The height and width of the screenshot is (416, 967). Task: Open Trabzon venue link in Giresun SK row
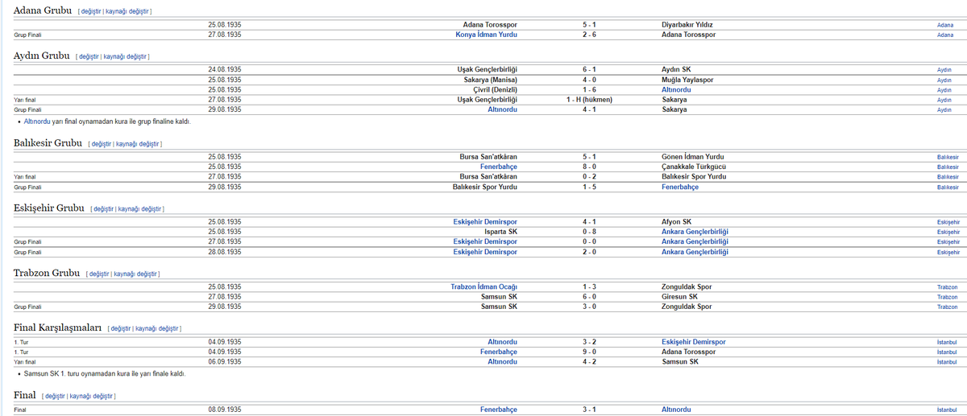point(947,297)
